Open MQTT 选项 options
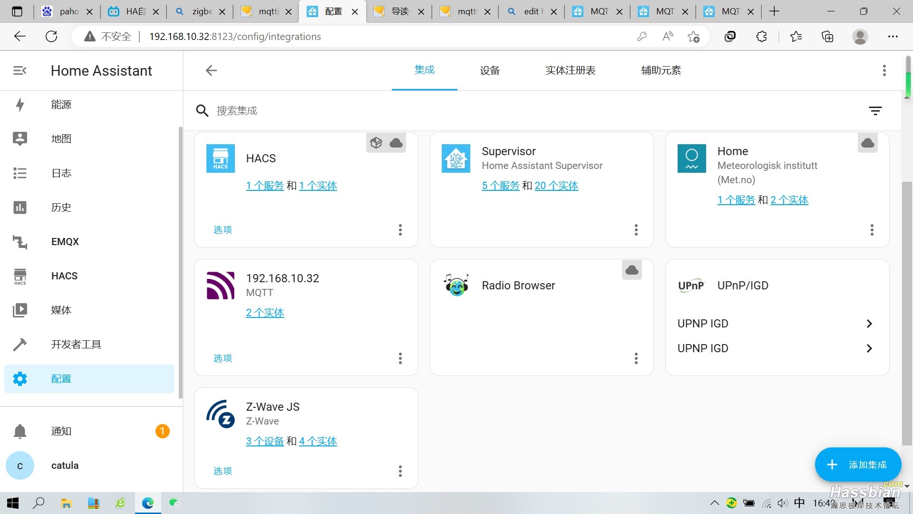Viewport: 913px width, 514px height. pos(223,358)
